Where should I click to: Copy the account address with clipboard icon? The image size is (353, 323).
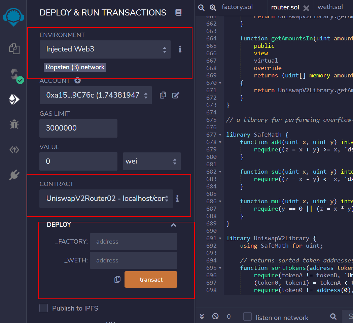pos(163,95)
